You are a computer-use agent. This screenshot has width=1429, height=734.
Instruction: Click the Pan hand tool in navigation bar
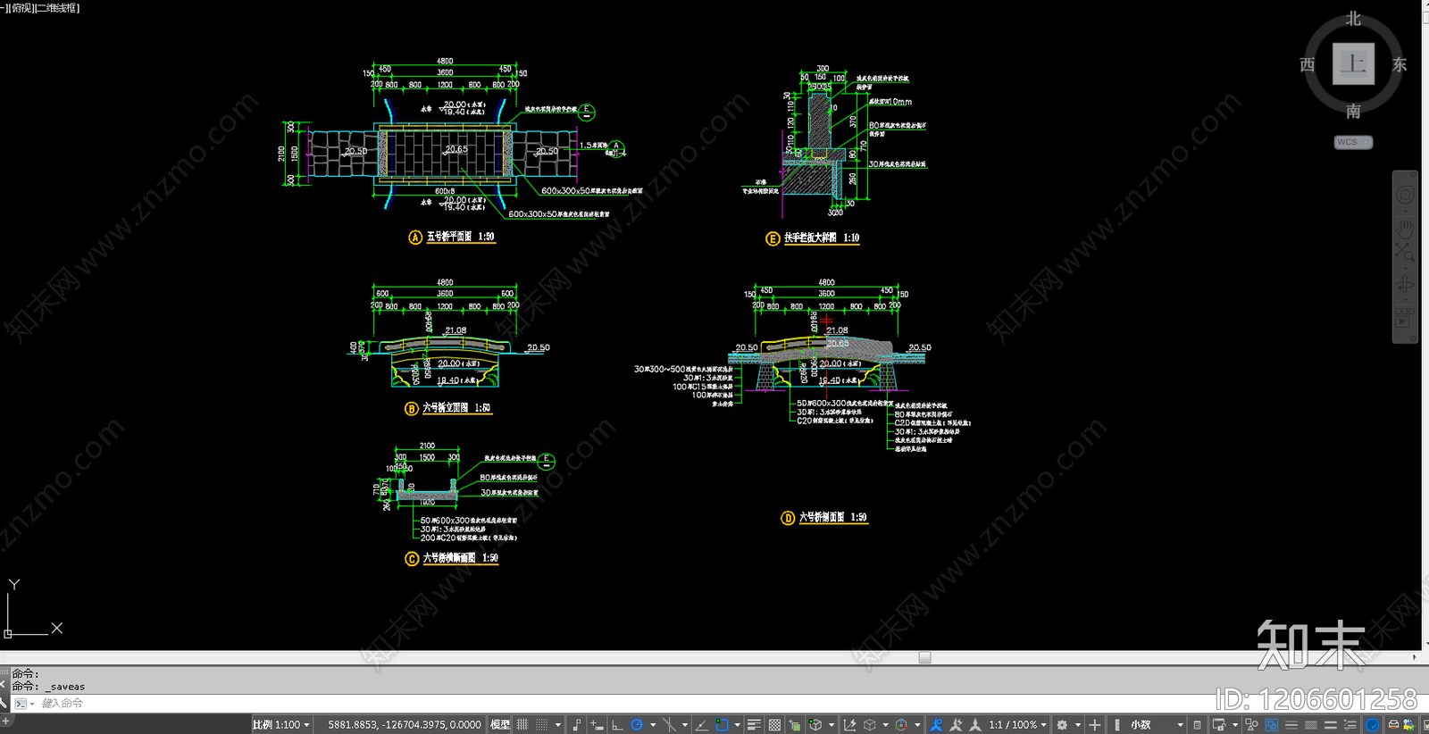(x=1405, y=226)
